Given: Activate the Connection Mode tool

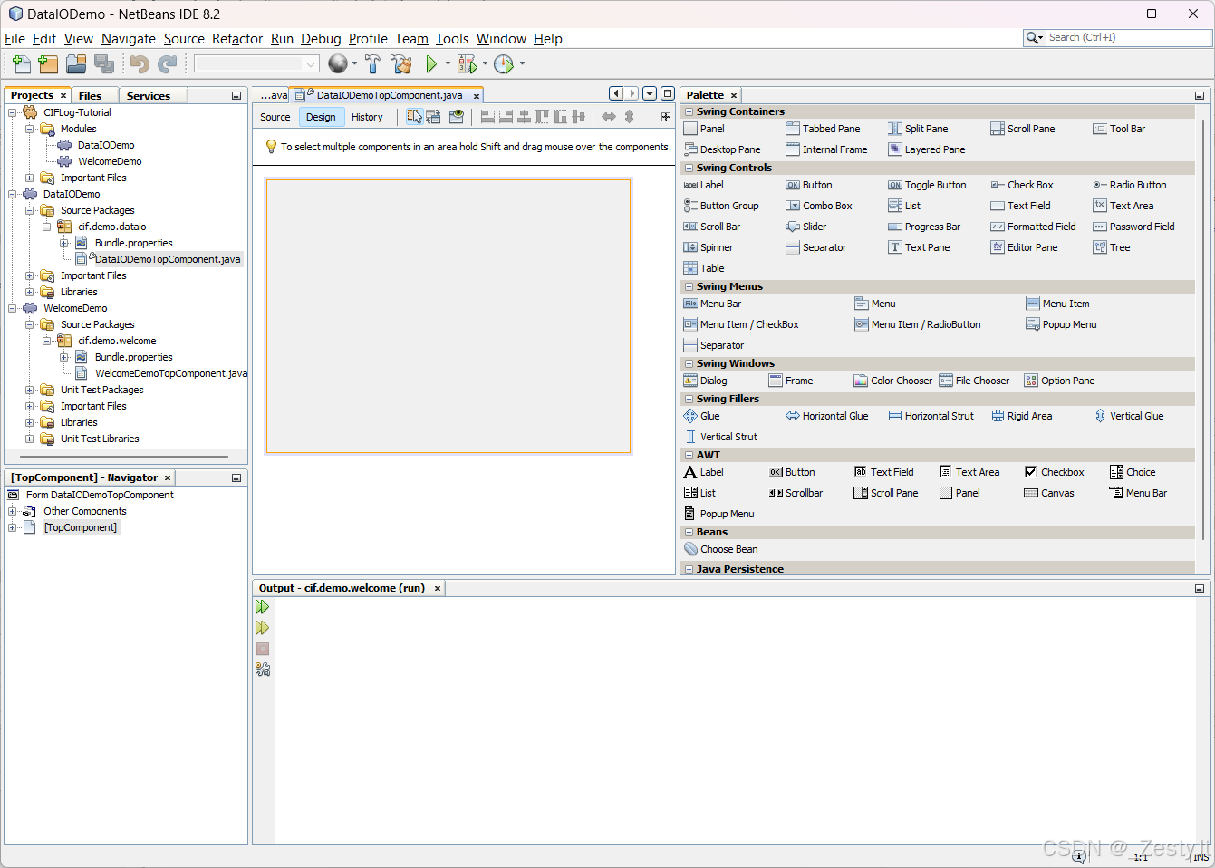Looking at the screenshot, I should tap(433, 116).
